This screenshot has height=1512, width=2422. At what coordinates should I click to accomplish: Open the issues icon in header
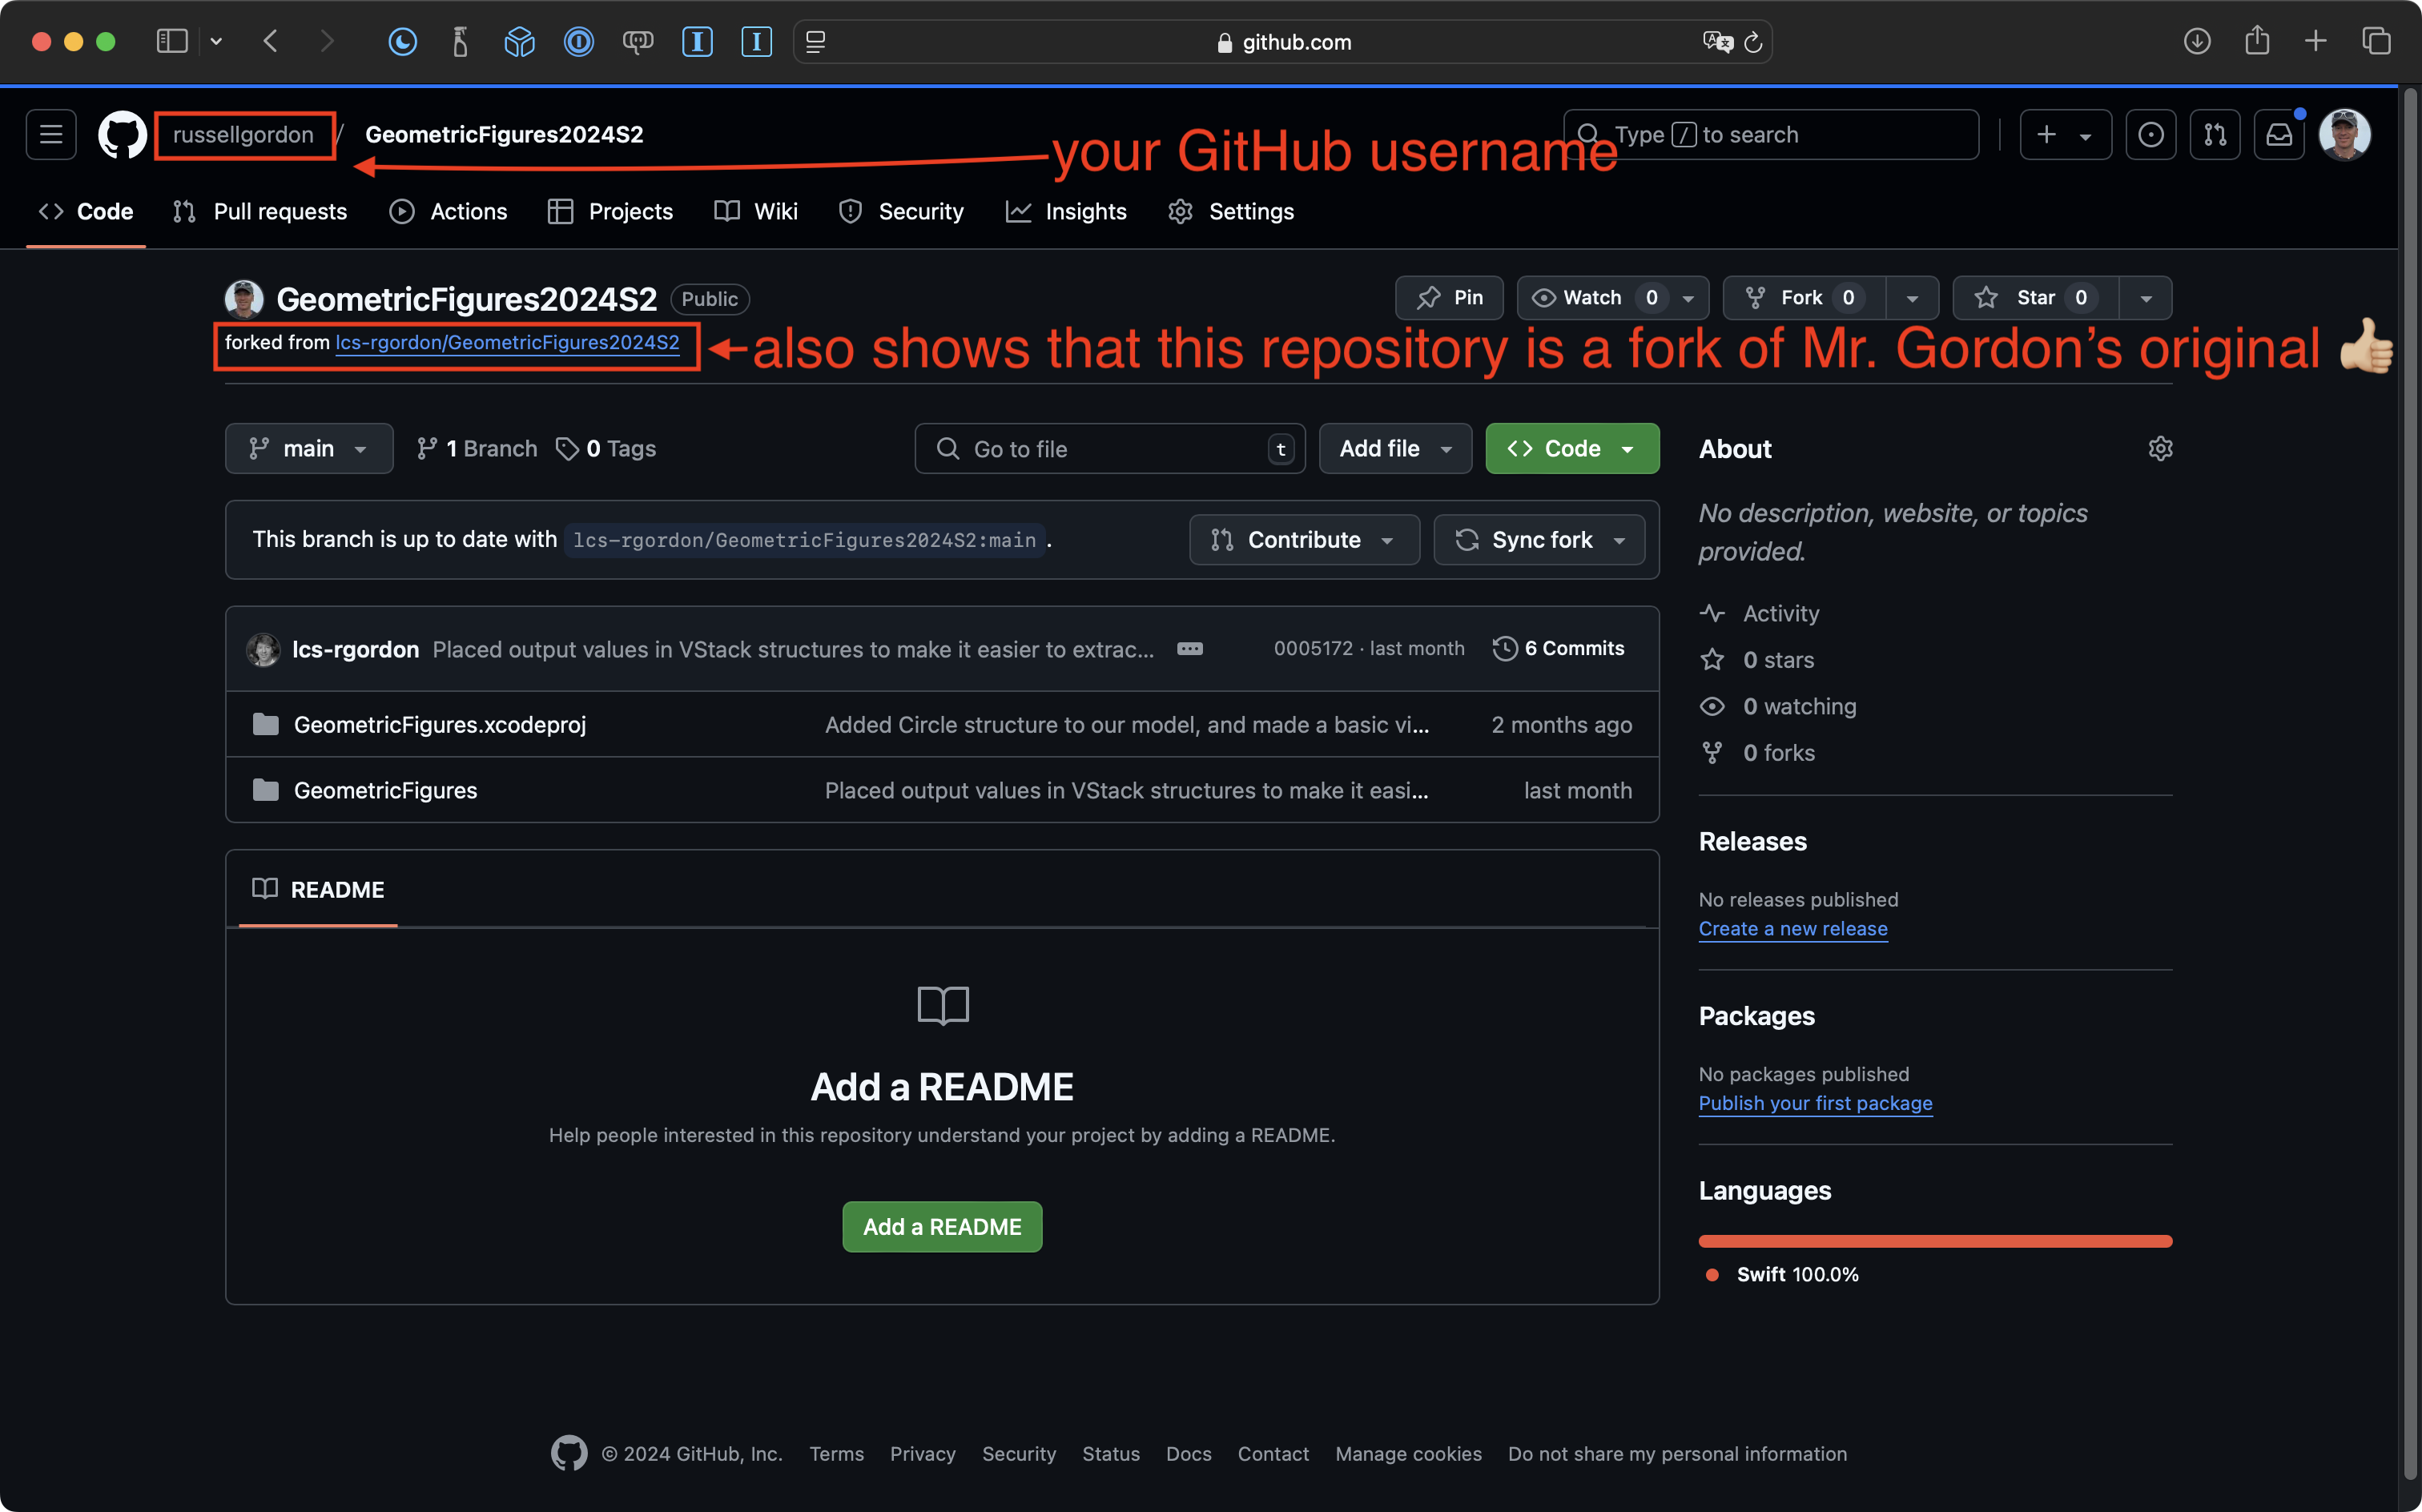tap(2150, 135)
